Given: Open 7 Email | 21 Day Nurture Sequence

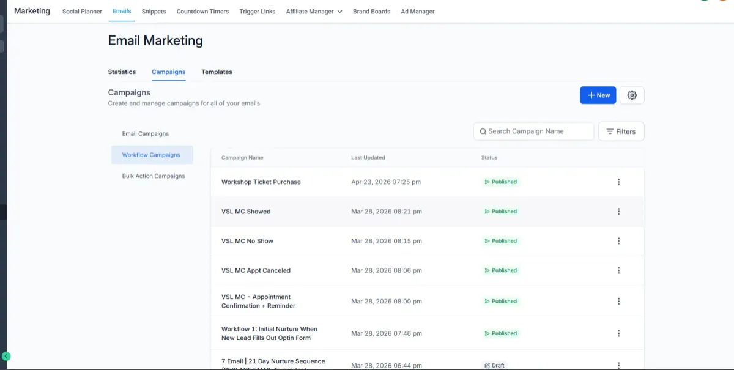Looking at the screenshot, I should [x=273, y=364].
